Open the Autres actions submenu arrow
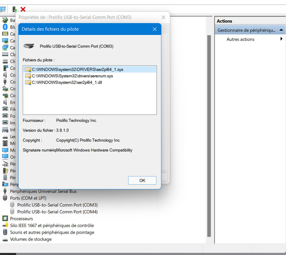 [281, 39]
